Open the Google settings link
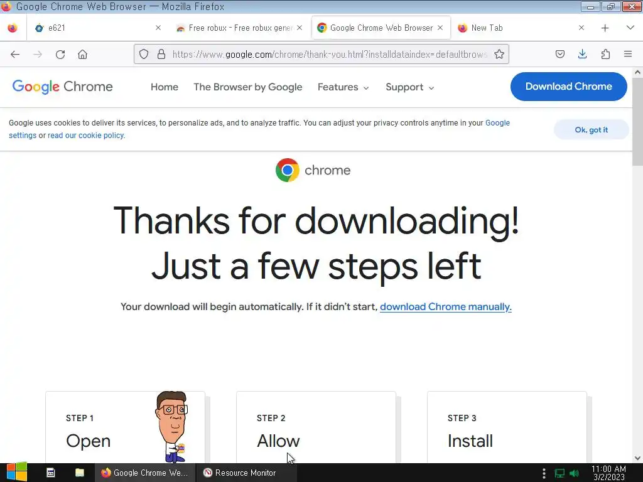 [497, 123]
